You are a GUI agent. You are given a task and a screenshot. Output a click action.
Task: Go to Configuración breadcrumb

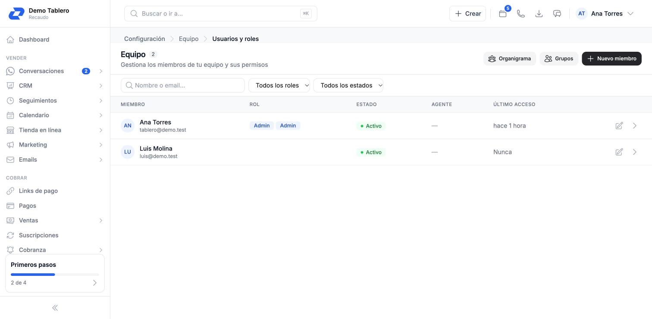pos(144,39)
